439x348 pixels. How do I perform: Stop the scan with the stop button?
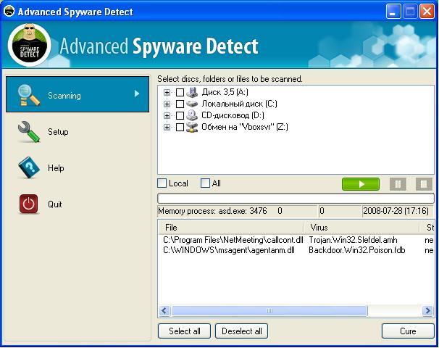[424, 184]
